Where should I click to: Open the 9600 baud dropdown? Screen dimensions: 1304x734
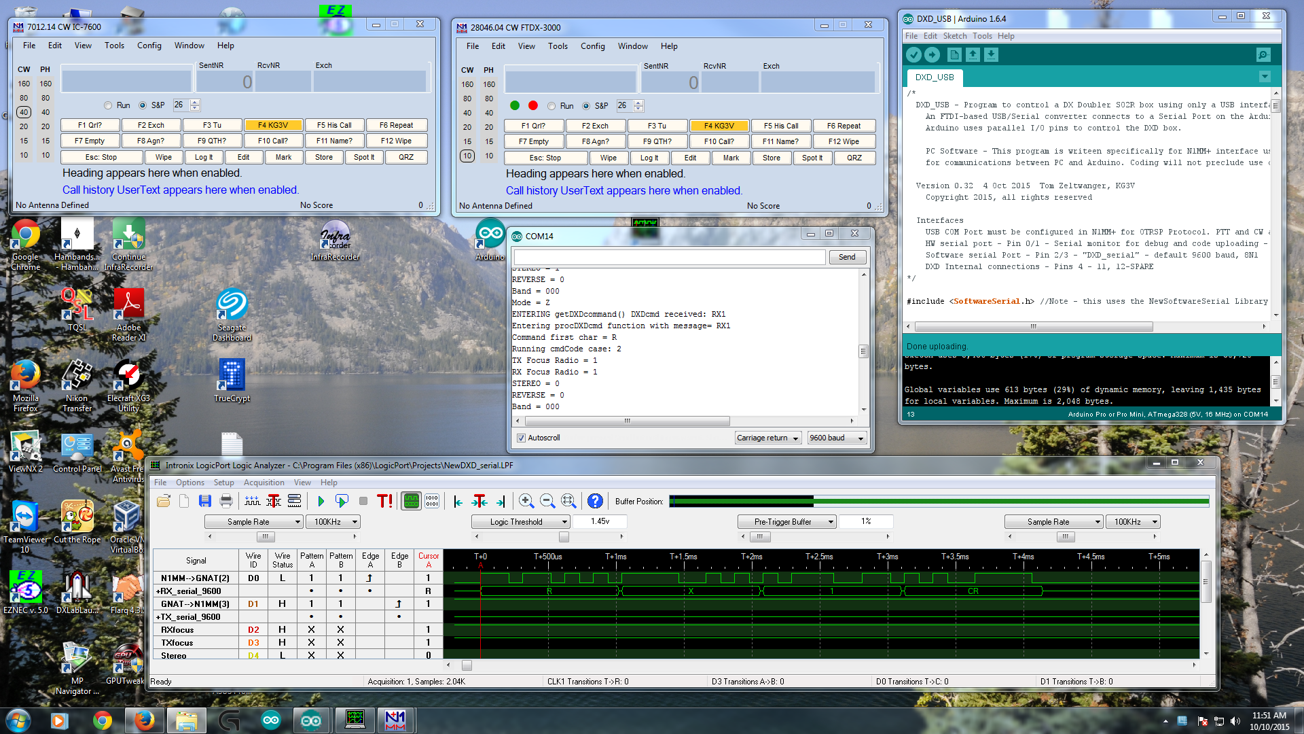tap(837, 438)
